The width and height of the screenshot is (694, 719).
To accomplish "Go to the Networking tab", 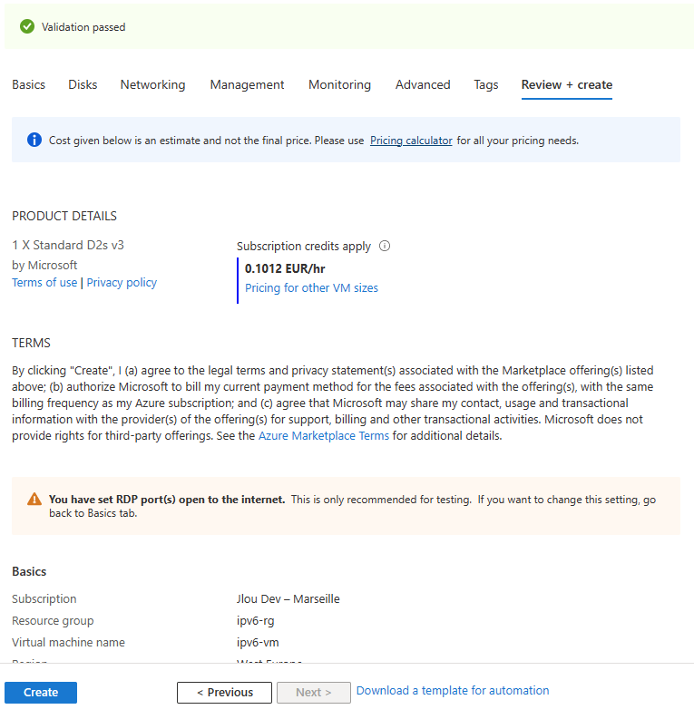I will coord(152,85).
